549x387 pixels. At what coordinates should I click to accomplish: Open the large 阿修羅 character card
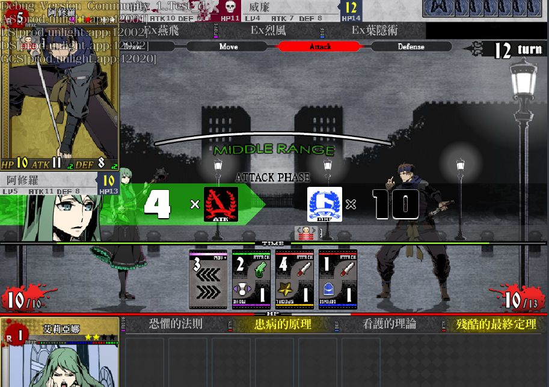pyautogui.click(x=60, y=85)
